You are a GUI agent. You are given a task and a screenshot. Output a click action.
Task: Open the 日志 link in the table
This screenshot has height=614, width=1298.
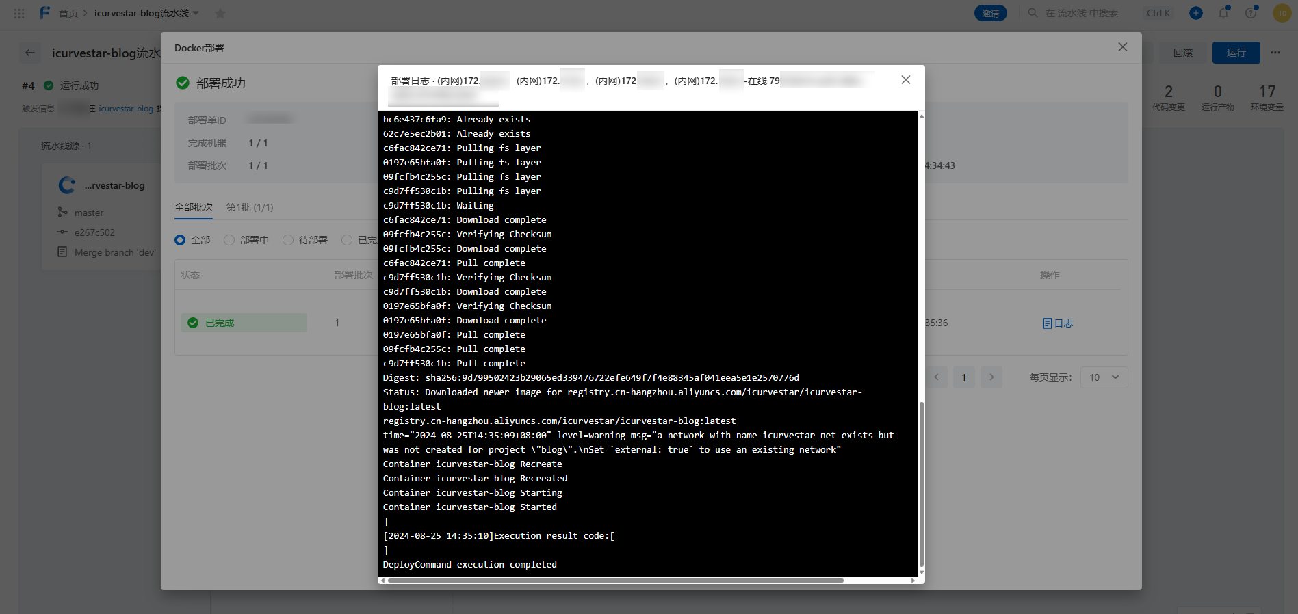pos(1058,323)
